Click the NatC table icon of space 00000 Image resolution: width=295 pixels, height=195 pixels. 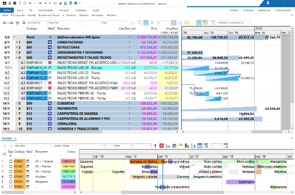coord(28,162)
